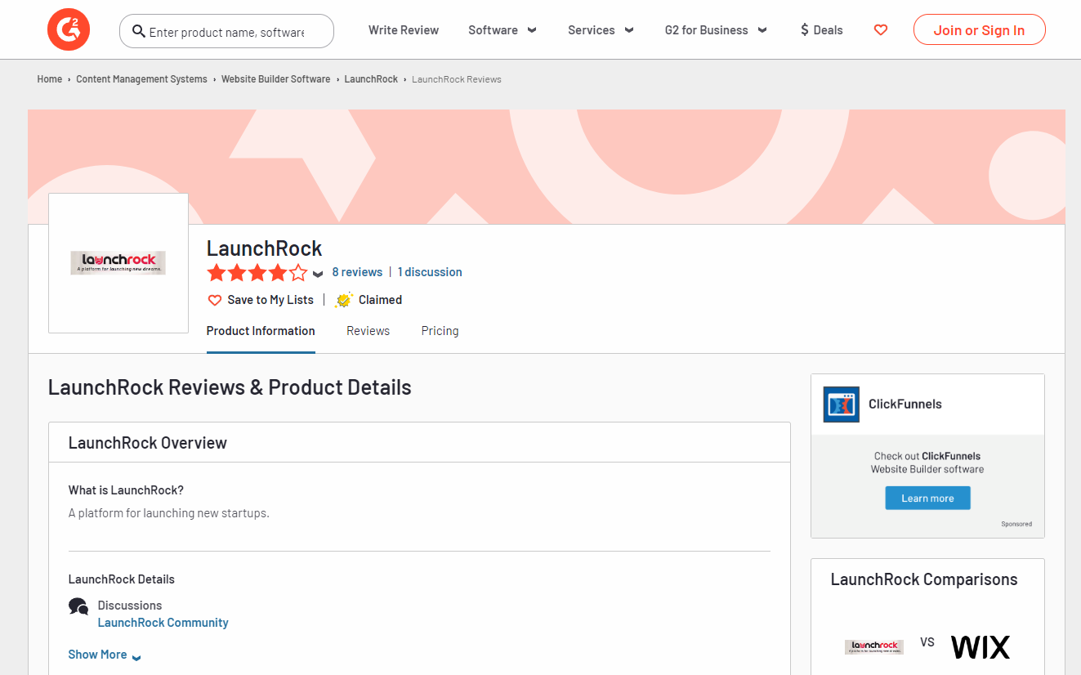
Task: Open the G2 logo home link
Action: (69, 30)
